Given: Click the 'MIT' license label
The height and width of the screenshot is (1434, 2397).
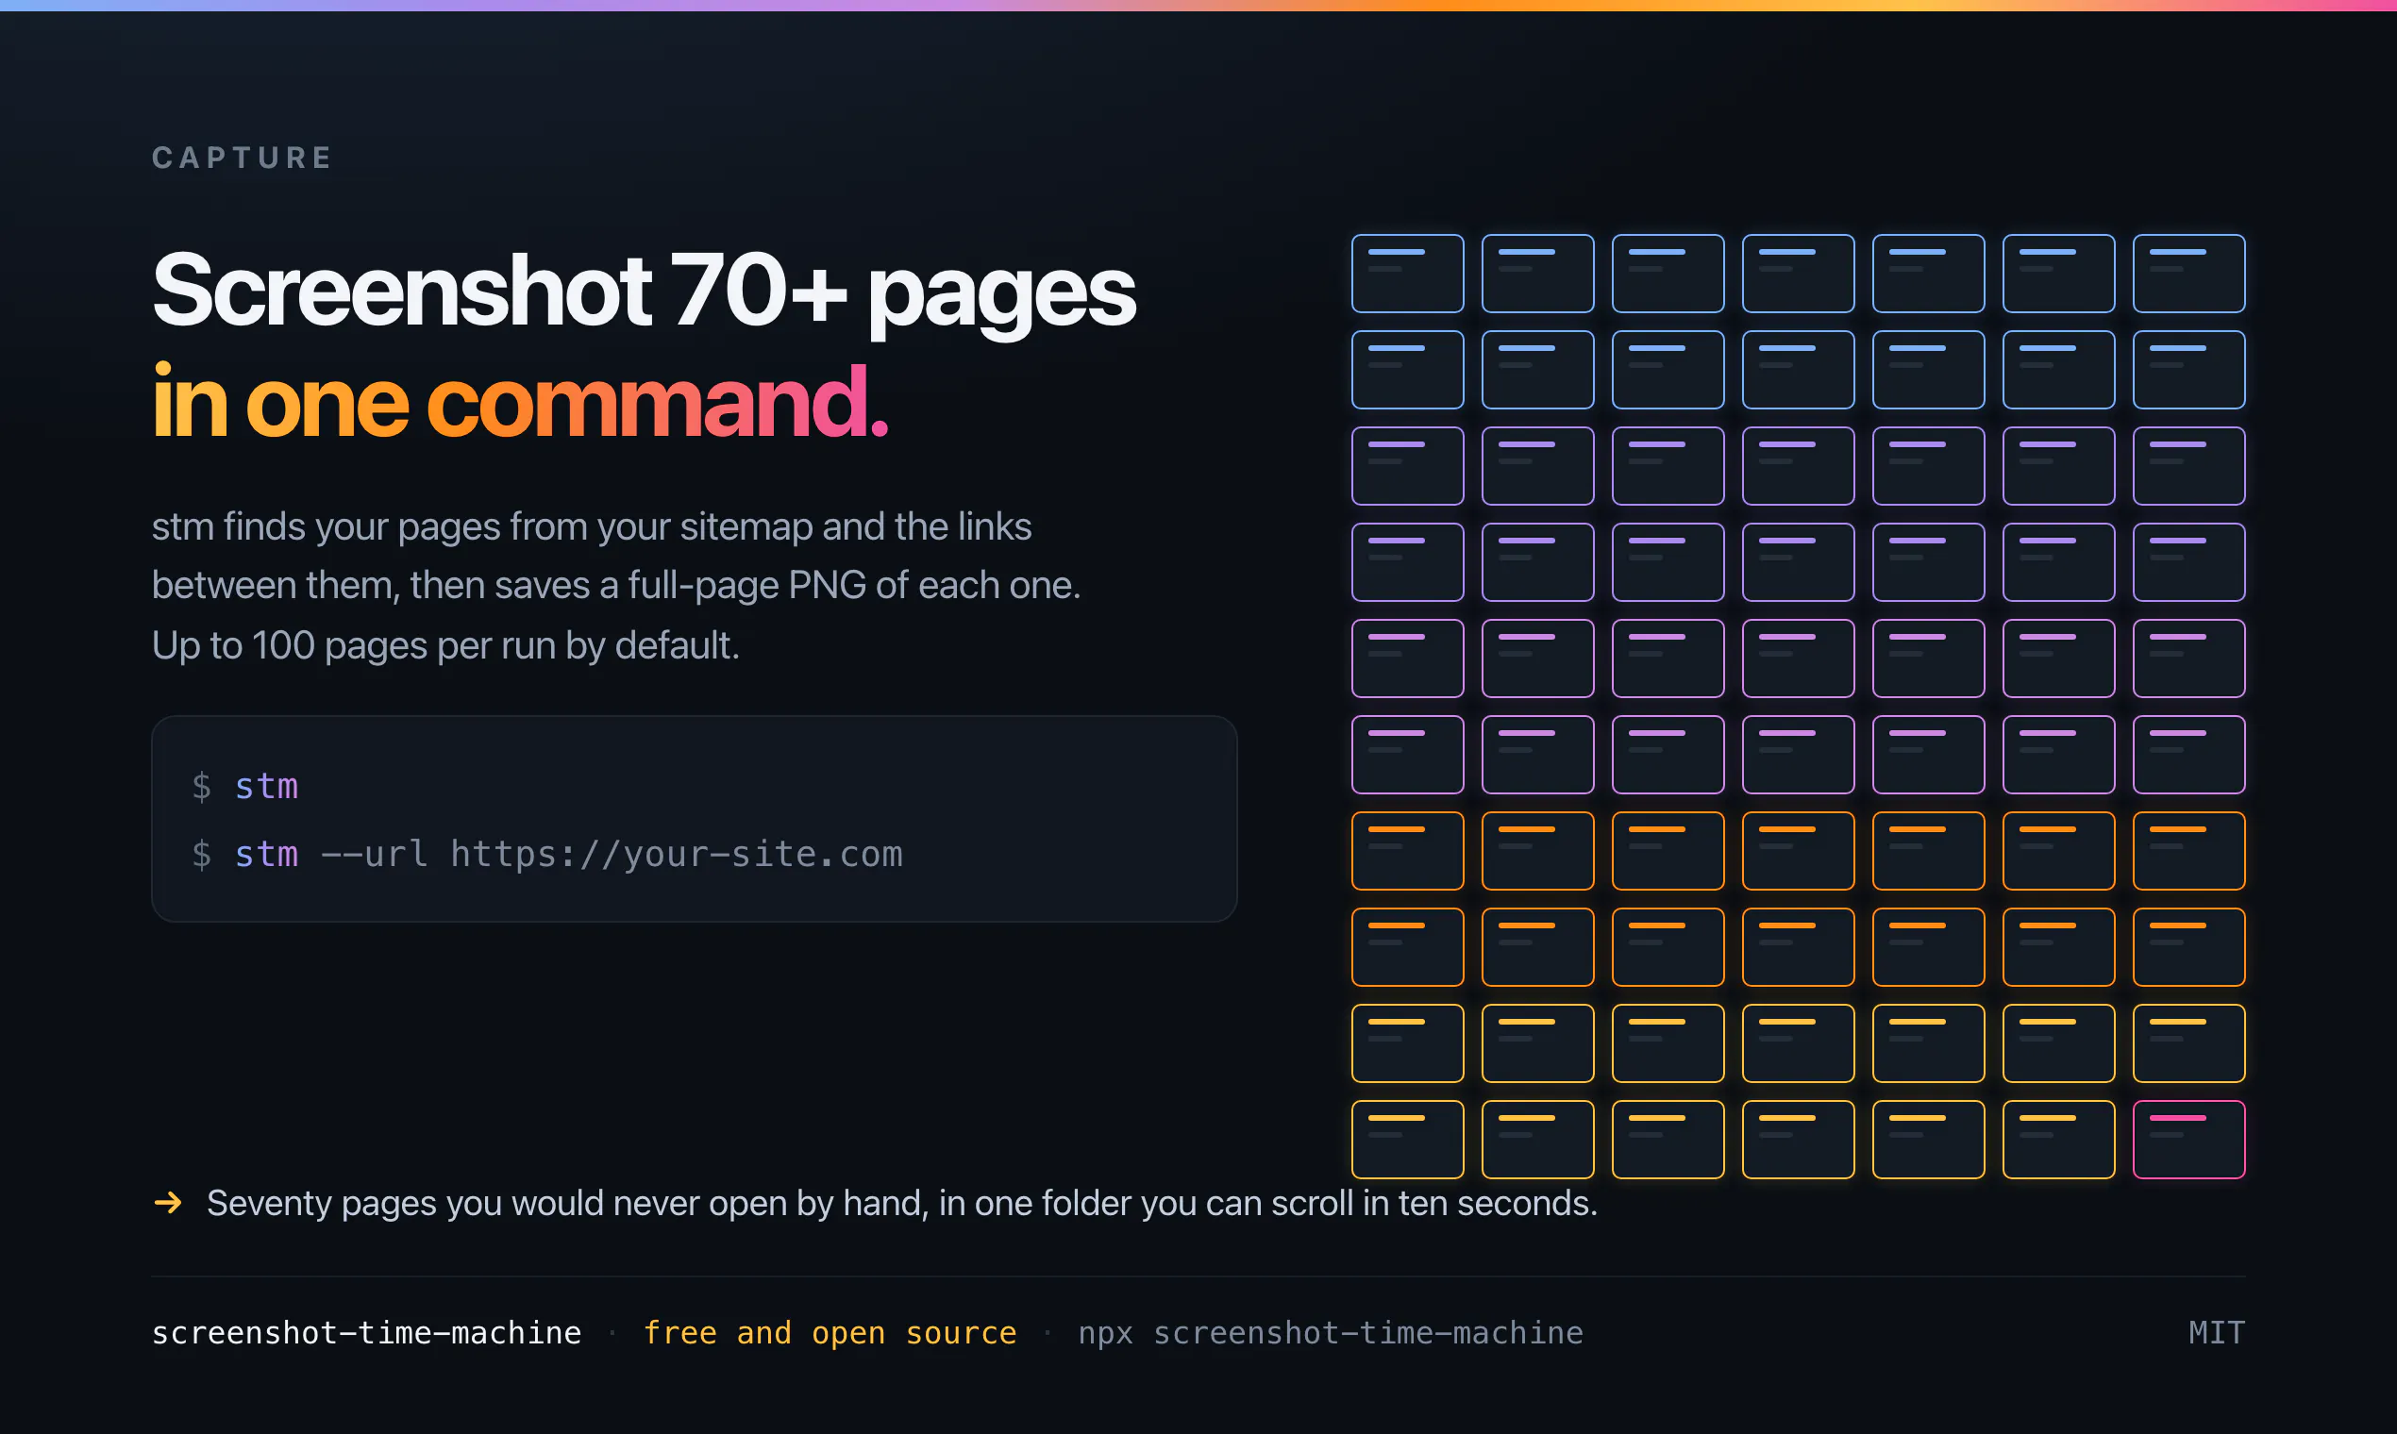Looking at the screenshot, I should (2216, 1332).
